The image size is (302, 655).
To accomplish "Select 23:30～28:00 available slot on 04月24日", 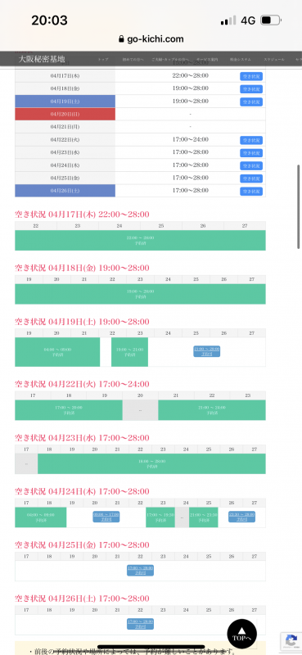I will [242, 517].
